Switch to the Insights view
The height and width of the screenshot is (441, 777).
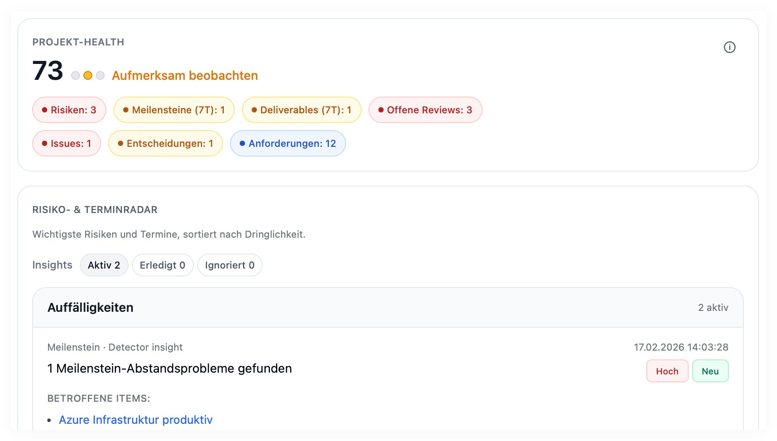[x=52, y=265]
